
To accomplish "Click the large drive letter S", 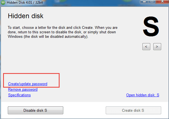I will pyautogui.click(x=151, y=26).
